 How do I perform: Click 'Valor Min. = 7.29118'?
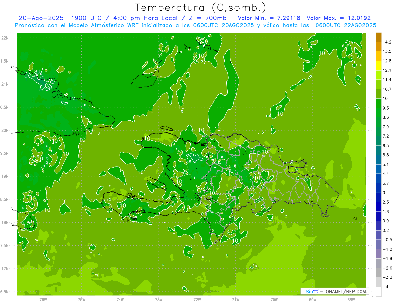(269, 18)
